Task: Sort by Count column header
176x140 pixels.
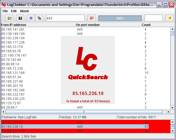Action: pyautogui.click(x=146, y=25)
